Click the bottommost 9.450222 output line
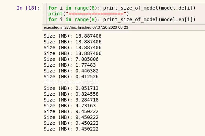This screenshot has width=205, height=136. tap(71, 129)
